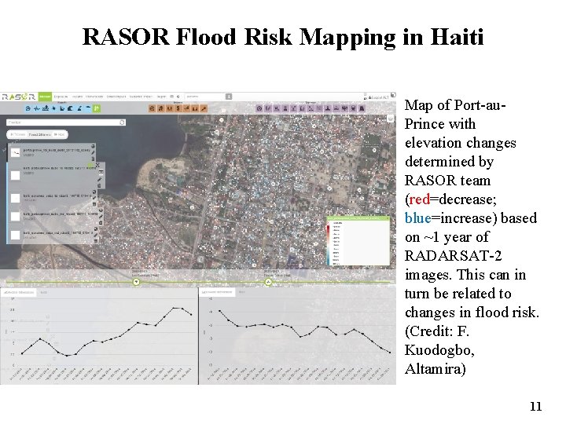Click the right marker on the green timeline
The height and width of the screenshot is (424, 566).
(268, 282)
